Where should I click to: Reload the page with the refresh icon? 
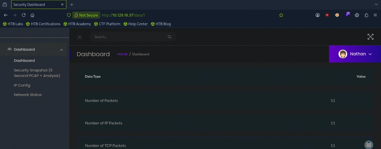pos(24,15)
